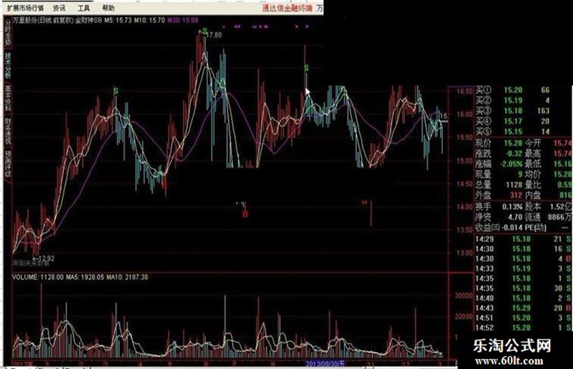Click the 涨跌 -0.32 change value
The image size is (573, 369).
pos(514,153)
